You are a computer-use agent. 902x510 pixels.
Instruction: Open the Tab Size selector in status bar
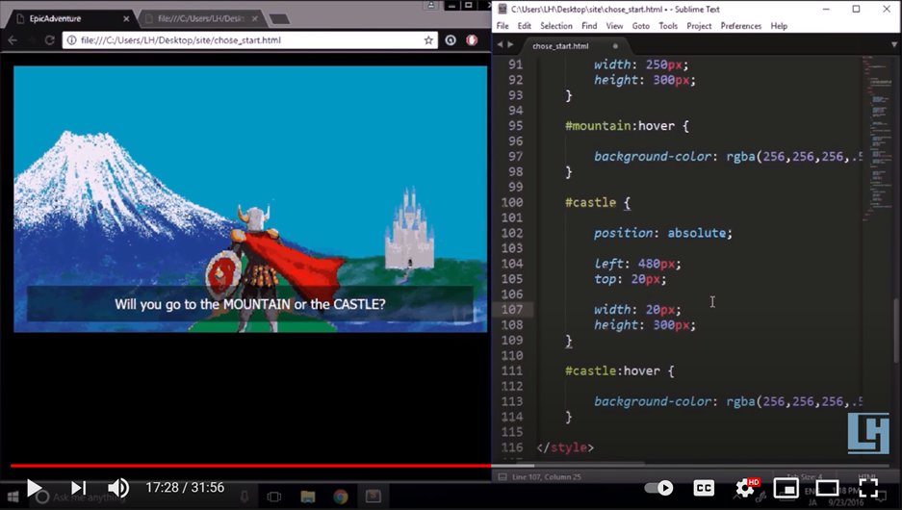pyautogui.click(x=804, y=476)
